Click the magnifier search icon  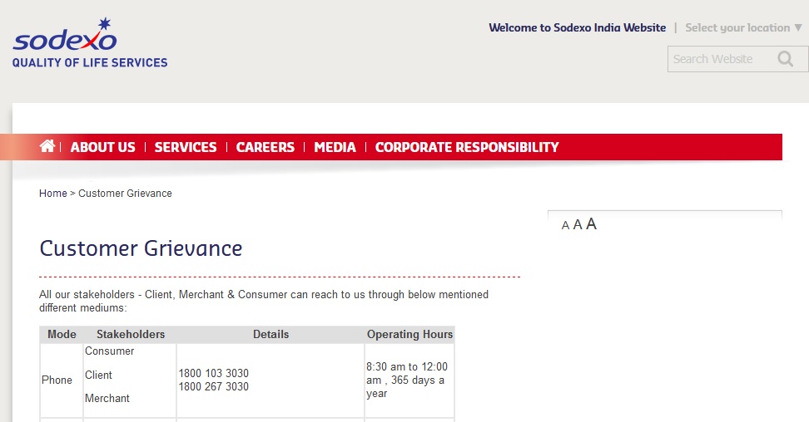[x=785, y=59]
